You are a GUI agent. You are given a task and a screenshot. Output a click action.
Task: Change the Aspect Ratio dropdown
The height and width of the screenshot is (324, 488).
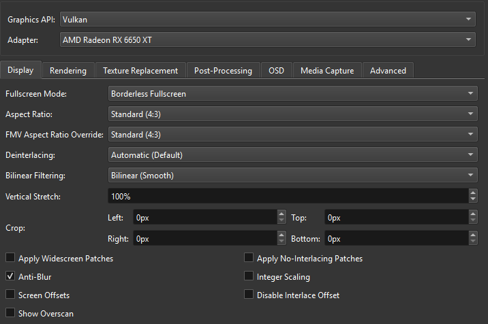(x=292, y=114)
